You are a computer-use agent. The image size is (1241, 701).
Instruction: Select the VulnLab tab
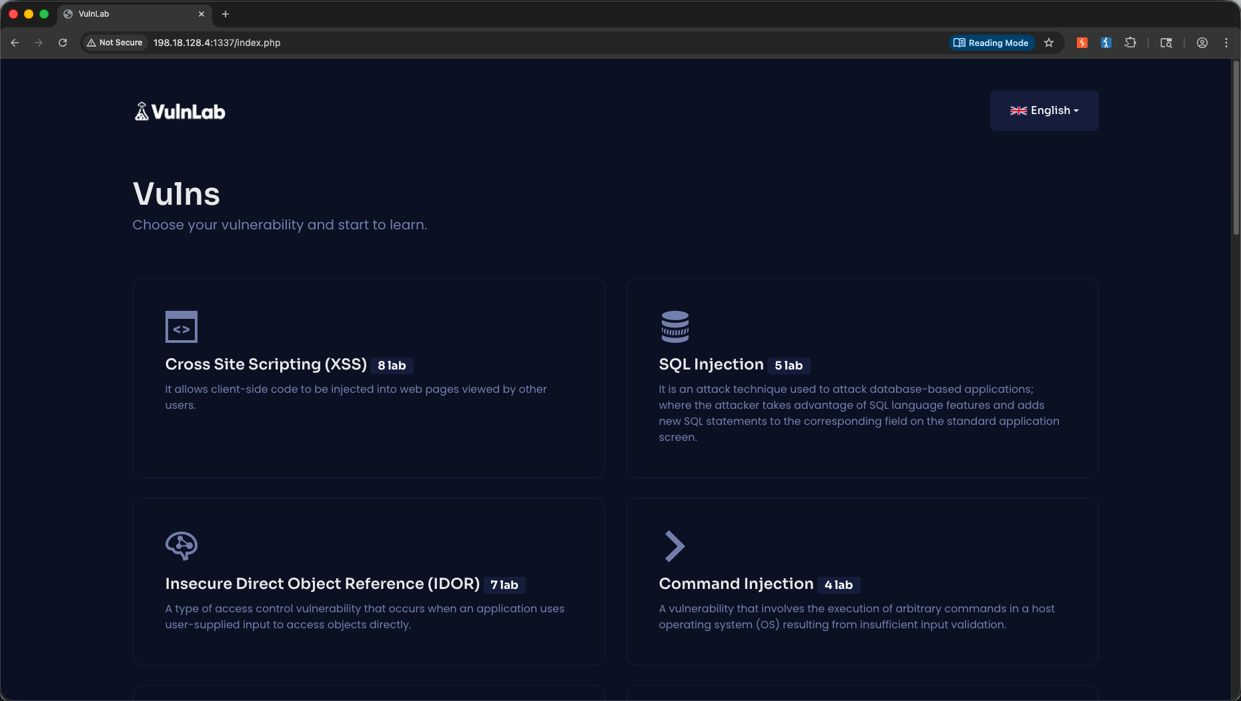[x=134, y=14]
